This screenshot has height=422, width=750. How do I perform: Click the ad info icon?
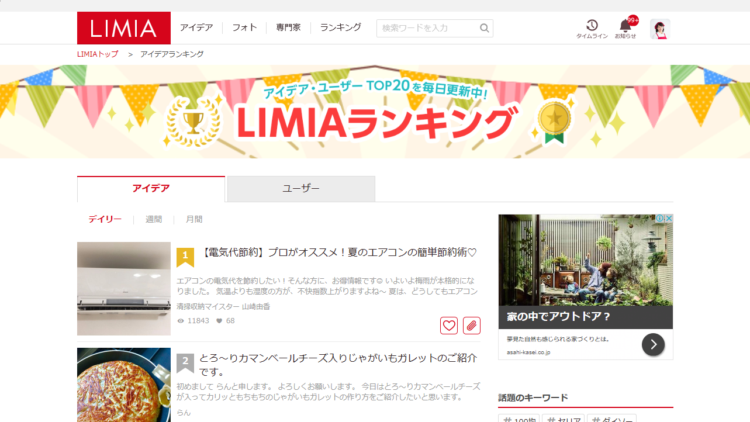tap(659, 219)
